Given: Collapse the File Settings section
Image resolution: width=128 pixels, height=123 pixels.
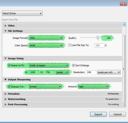Looking at the screenshot, I should (x=6, y=31).
